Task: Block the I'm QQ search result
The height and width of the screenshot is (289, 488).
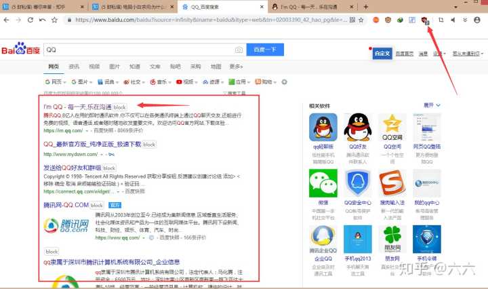Action: pos(119,107)
